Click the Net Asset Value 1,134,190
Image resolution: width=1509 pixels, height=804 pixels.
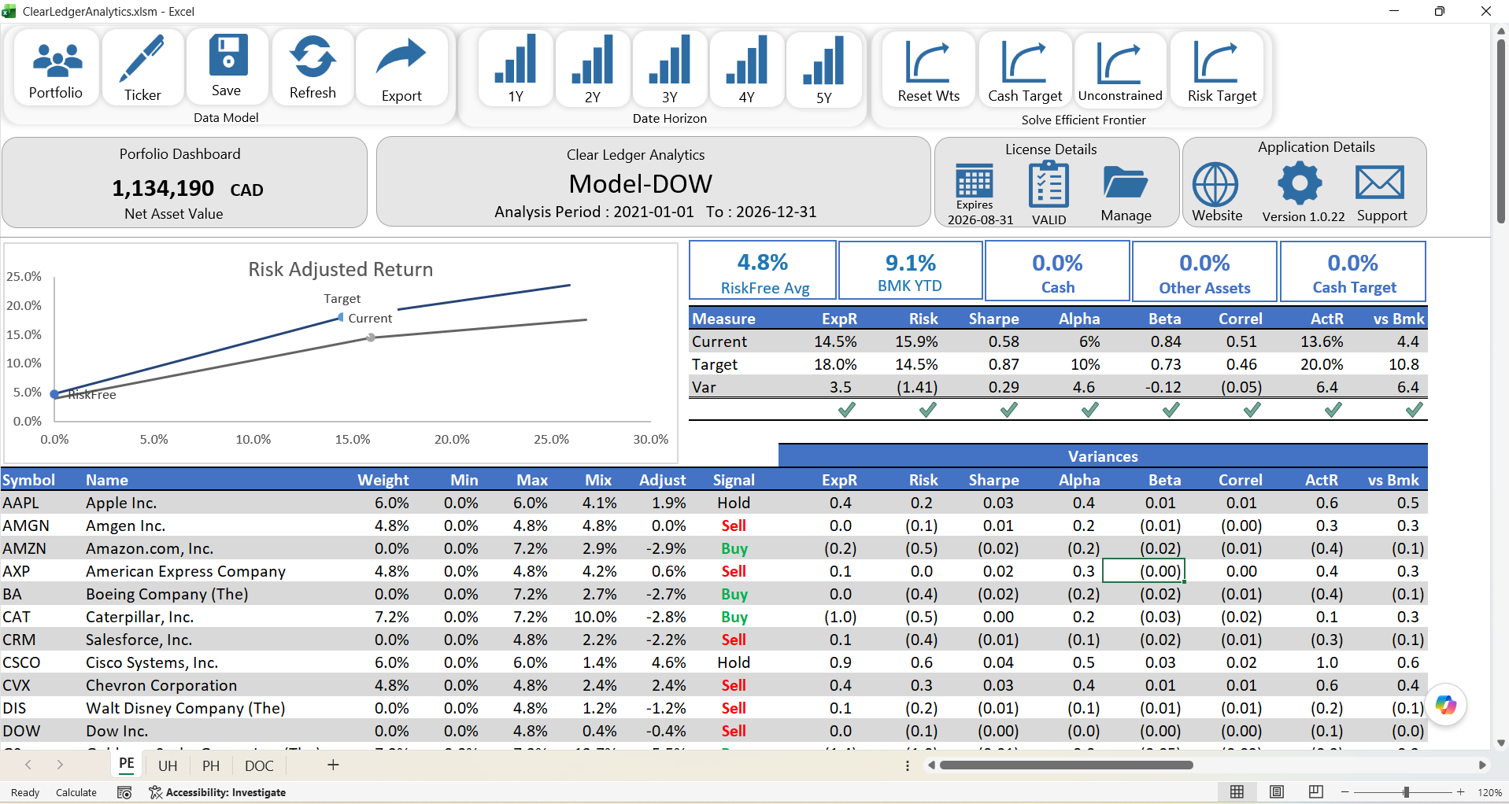click(x=163, y=189)
